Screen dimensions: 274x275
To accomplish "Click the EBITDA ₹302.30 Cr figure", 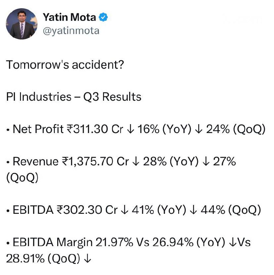I will (88, 210).
